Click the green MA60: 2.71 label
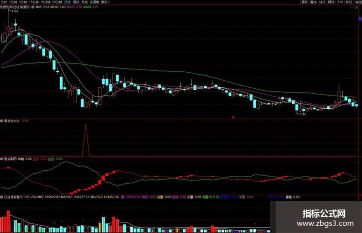The height and width of the screenshot is (233, 362). coord(91,7)
